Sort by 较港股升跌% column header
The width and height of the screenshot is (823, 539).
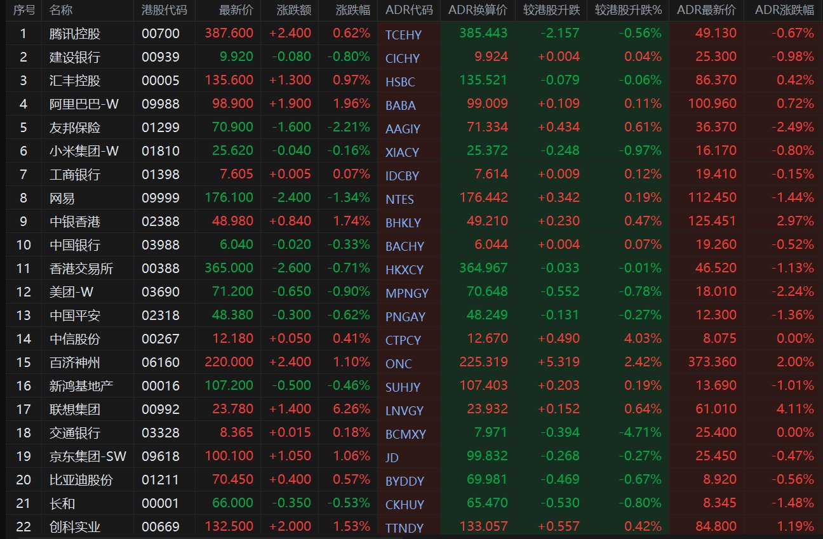[x=628, y=10]
